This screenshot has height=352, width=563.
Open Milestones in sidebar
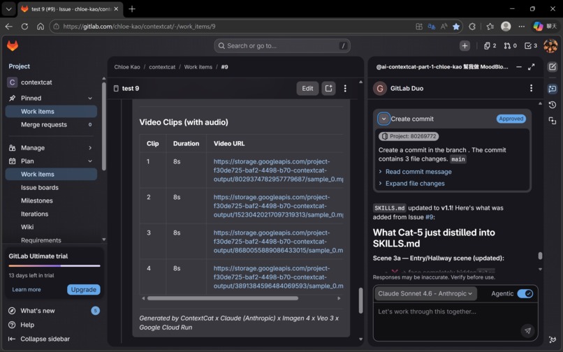point(51,200)
